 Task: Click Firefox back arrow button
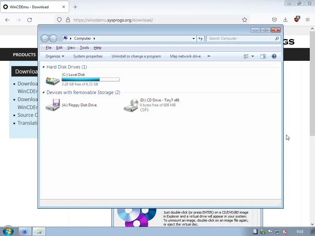tap(7, 20)
